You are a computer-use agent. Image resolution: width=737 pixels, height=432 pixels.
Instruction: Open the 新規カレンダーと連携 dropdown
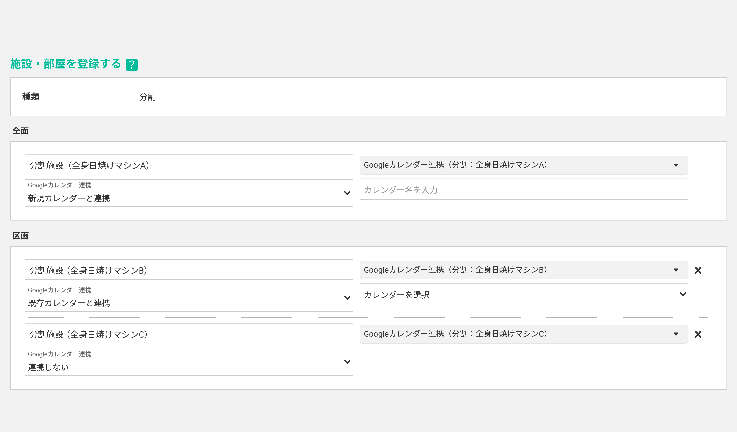pos(189,193)
